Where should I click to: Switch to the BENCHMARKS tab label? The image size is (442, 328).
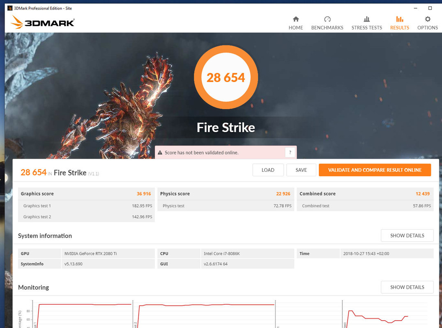click(x=327, y=27)
